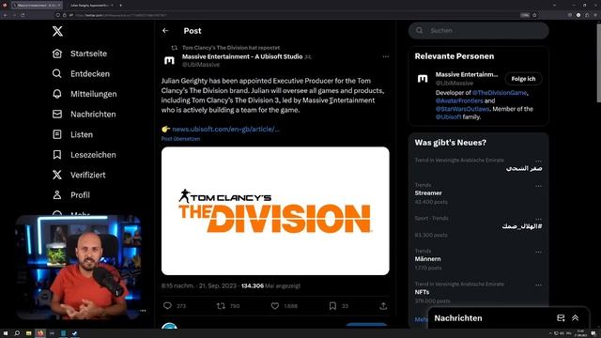The image size is (601, 338).
Task: Open more options for the Sport trend
Action: (538, 219)
